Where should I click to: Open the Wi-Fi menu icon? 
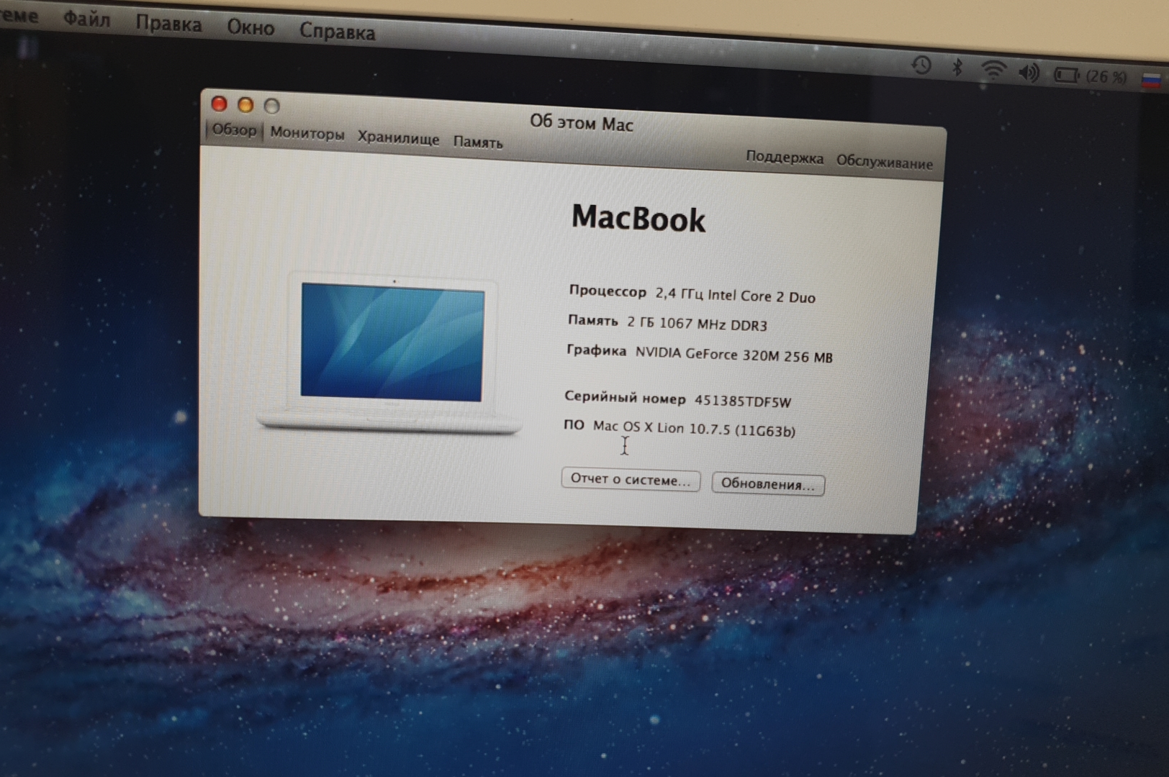pyautogui.click(x=993, y=70)
